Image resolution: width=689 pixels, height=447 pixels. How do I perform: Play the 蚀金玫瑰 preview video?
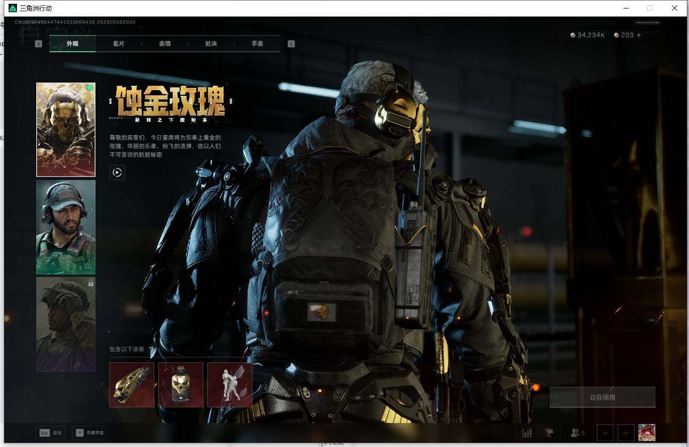tap(117, 172)
